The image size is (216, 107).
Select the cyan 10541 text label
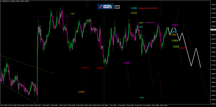coord(142,98)
